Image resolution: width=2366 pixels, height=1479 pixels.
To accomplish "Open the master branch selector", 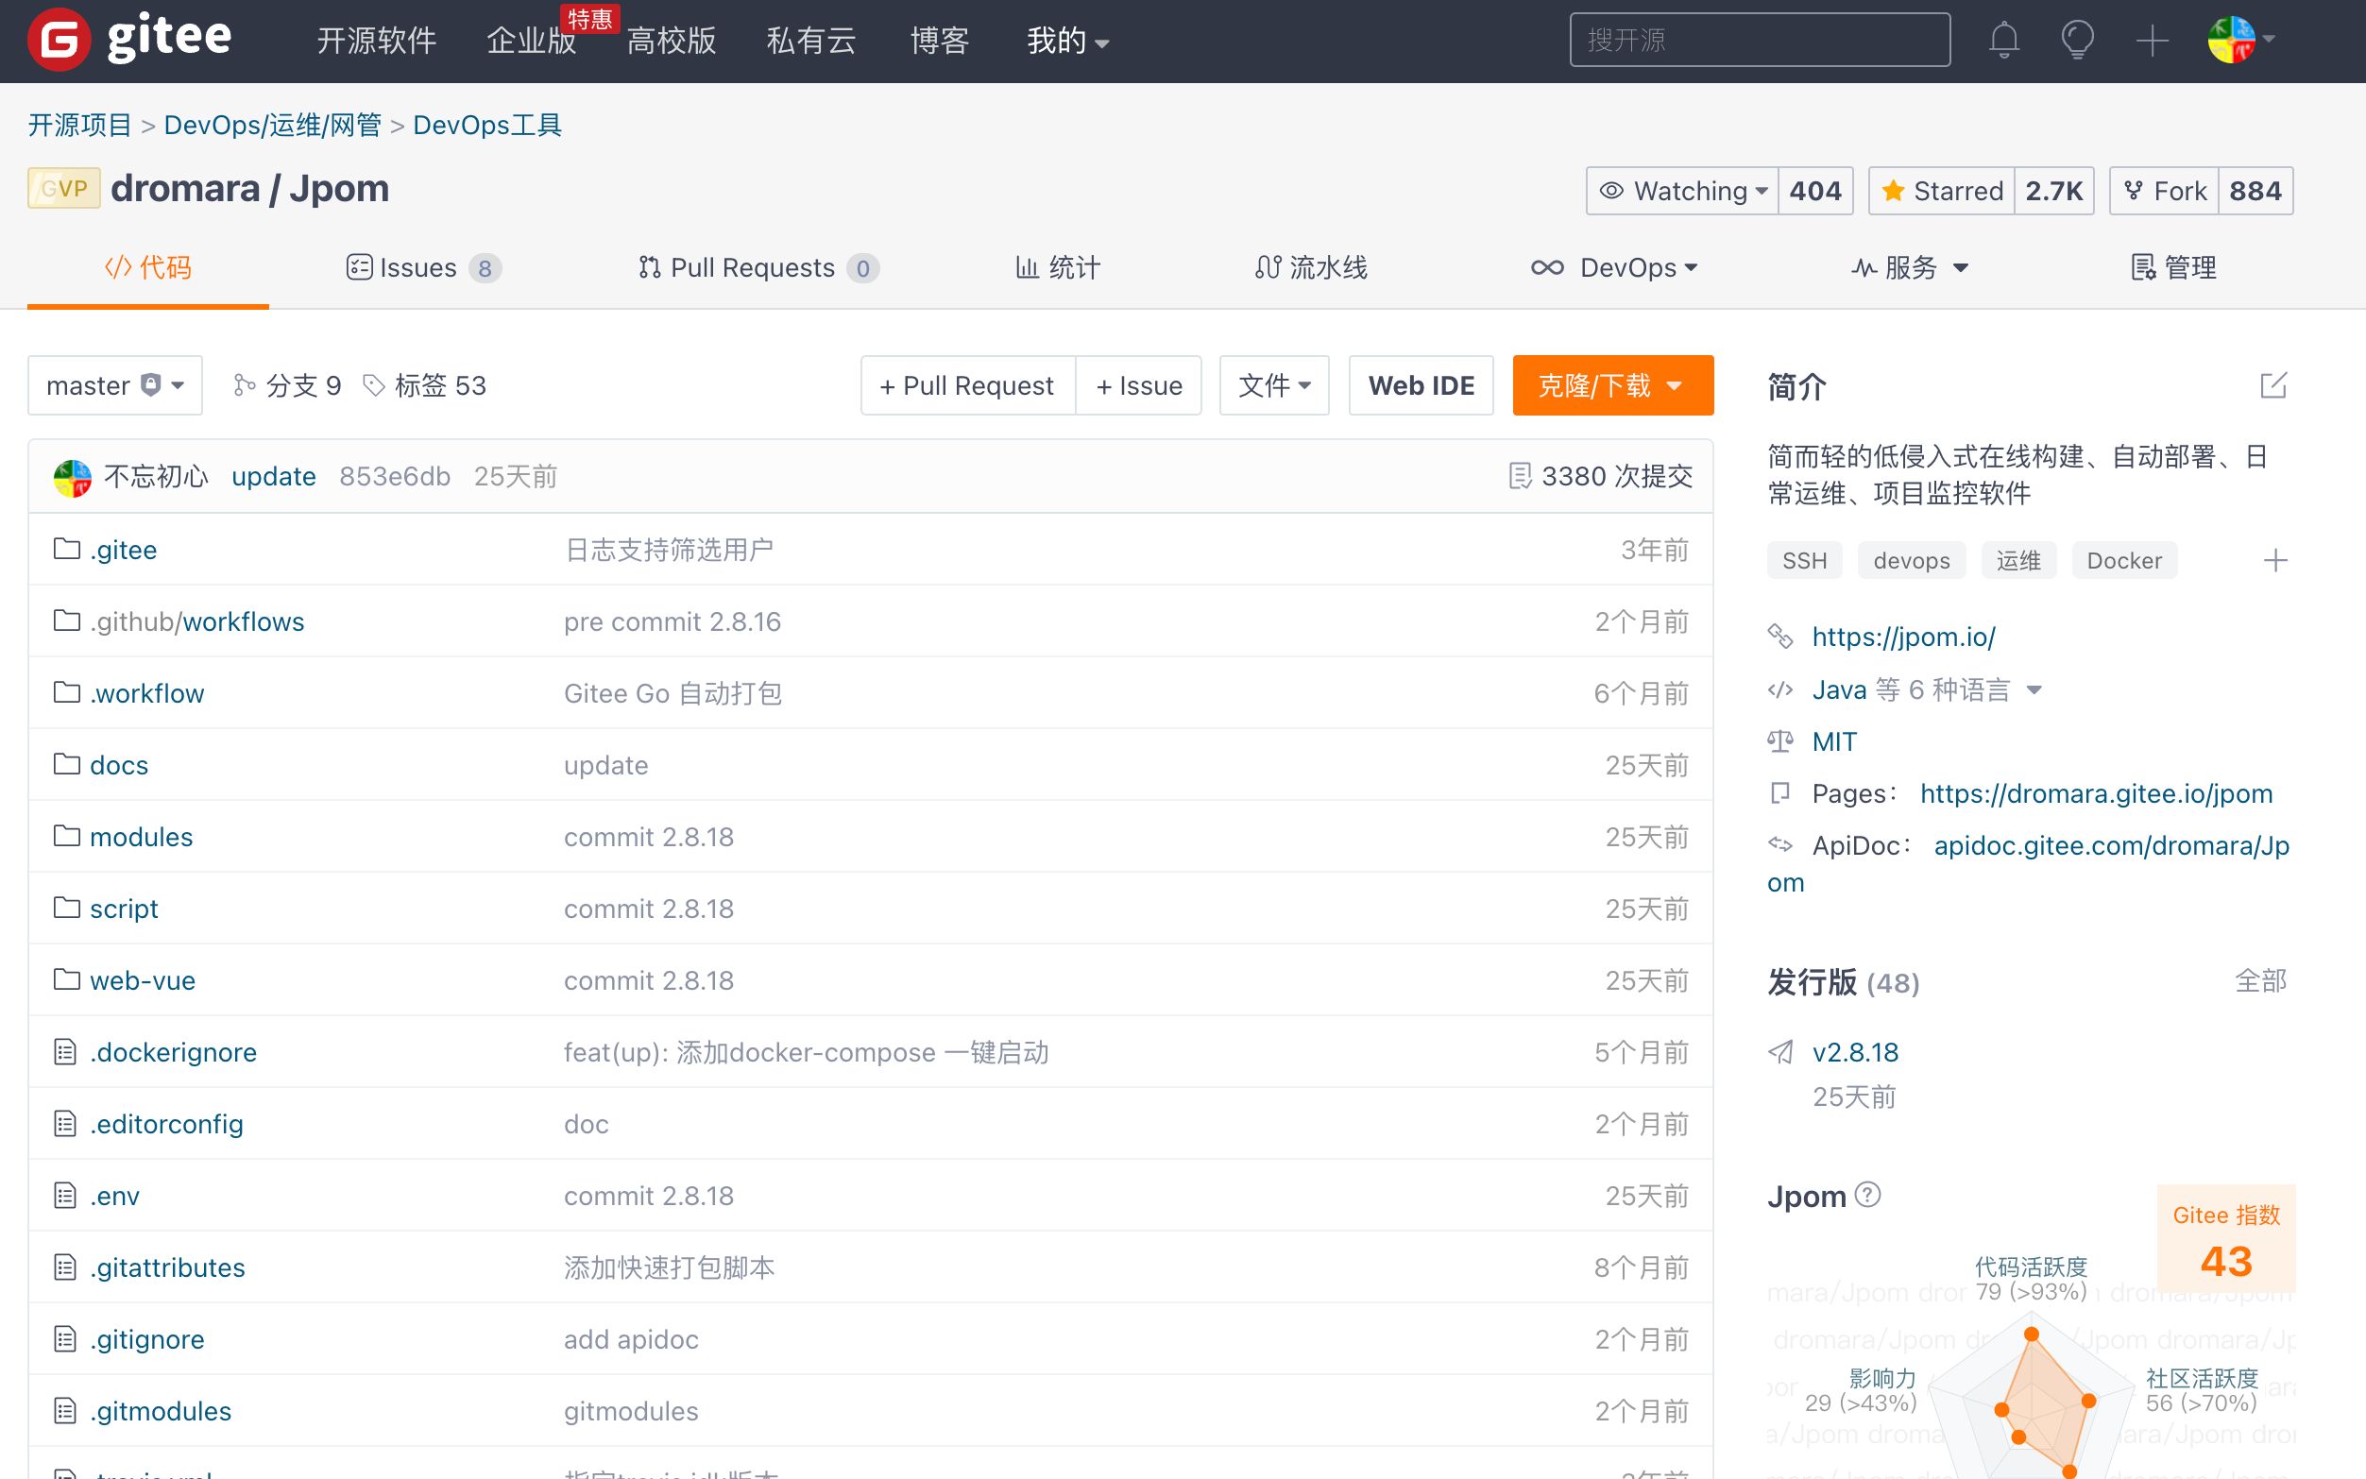I will 115,385.
